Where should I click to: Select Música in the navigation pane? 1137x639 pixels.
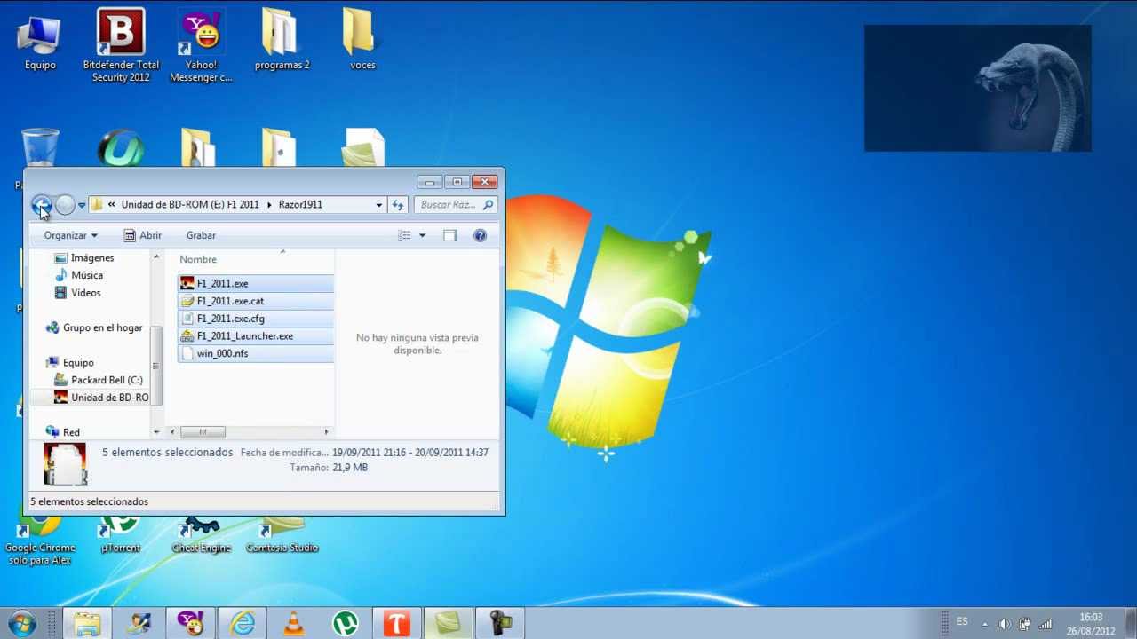pos(78,275)
